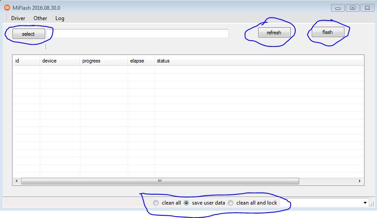Image resolution: width=377 pixels, height=218 pixels.
Task: Click the horizontal scrollbar thumb
Action: pos(160,181)
